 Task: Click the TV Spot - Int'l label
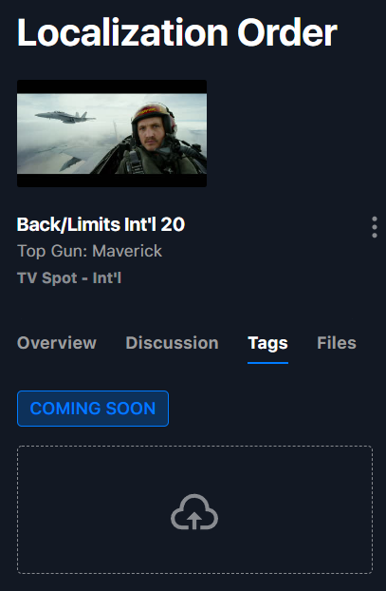(69, 278)
